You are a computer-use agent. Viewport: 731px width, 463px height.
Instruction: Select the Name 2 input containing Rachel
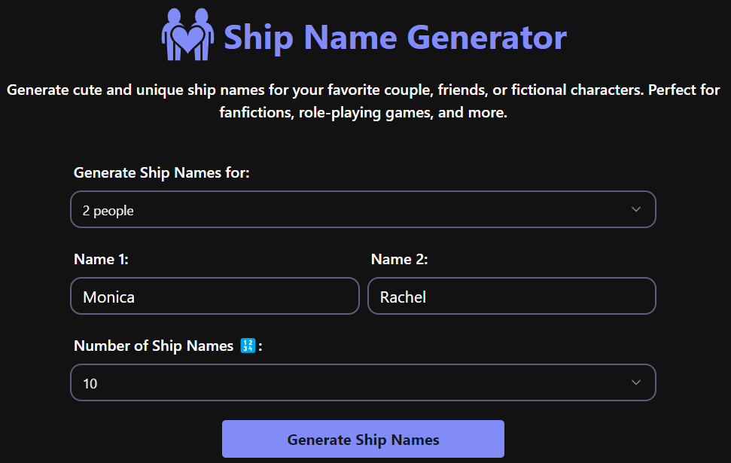pos(512,296)
